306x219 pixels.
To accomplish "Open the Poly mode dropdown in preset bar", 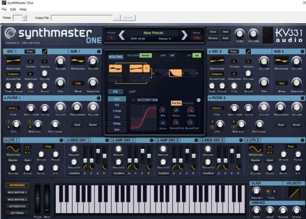I will pyautogui.click(x=197, y=38).
